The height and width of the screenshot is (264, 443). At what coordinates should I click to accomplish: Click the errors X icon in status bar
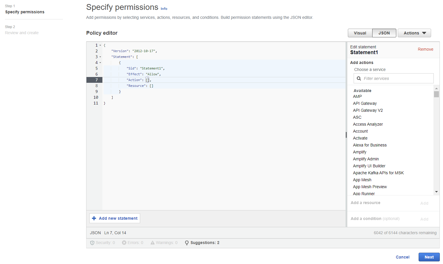point(124,243)
